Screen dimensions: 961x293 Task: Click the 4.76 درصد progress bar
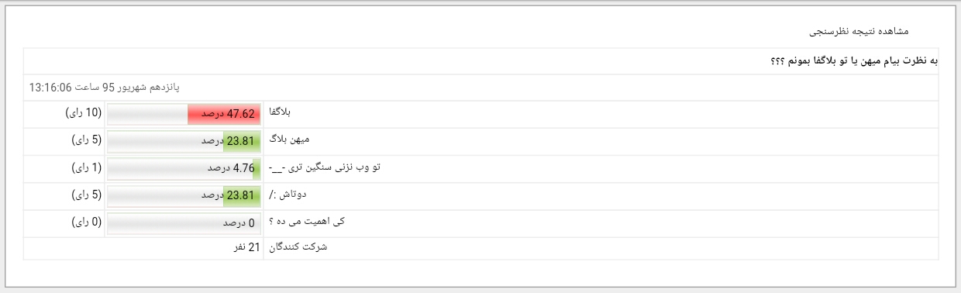[184, 168]
